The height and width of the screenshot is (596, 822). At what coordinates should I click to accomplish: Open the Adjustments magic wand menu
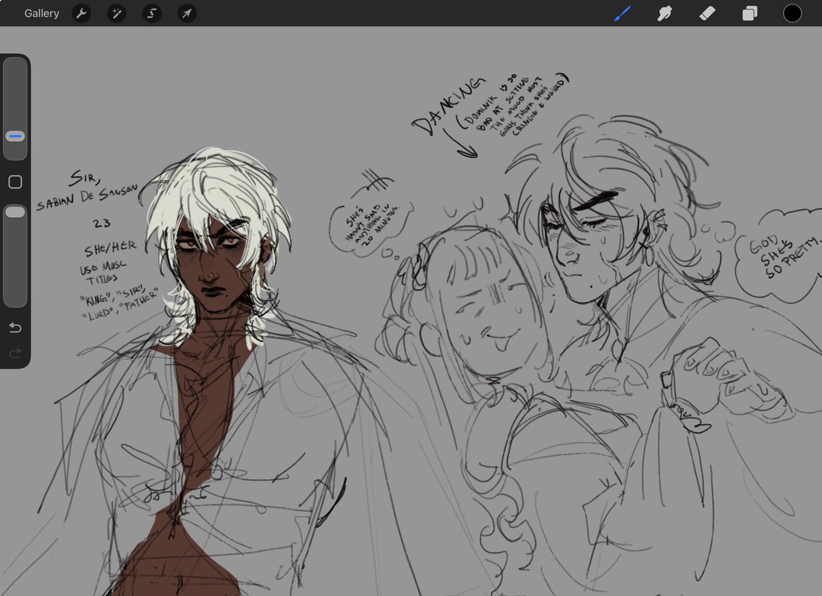click(x=116, y=13)
